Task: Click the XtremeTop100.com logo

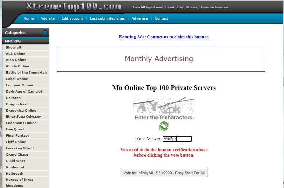Action: click(74, 7)
